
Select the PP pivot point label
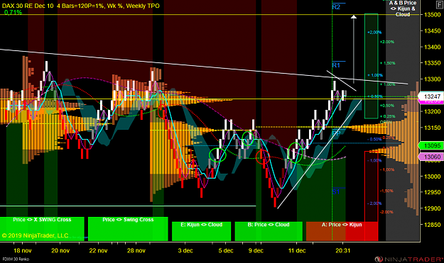(336, 133)
